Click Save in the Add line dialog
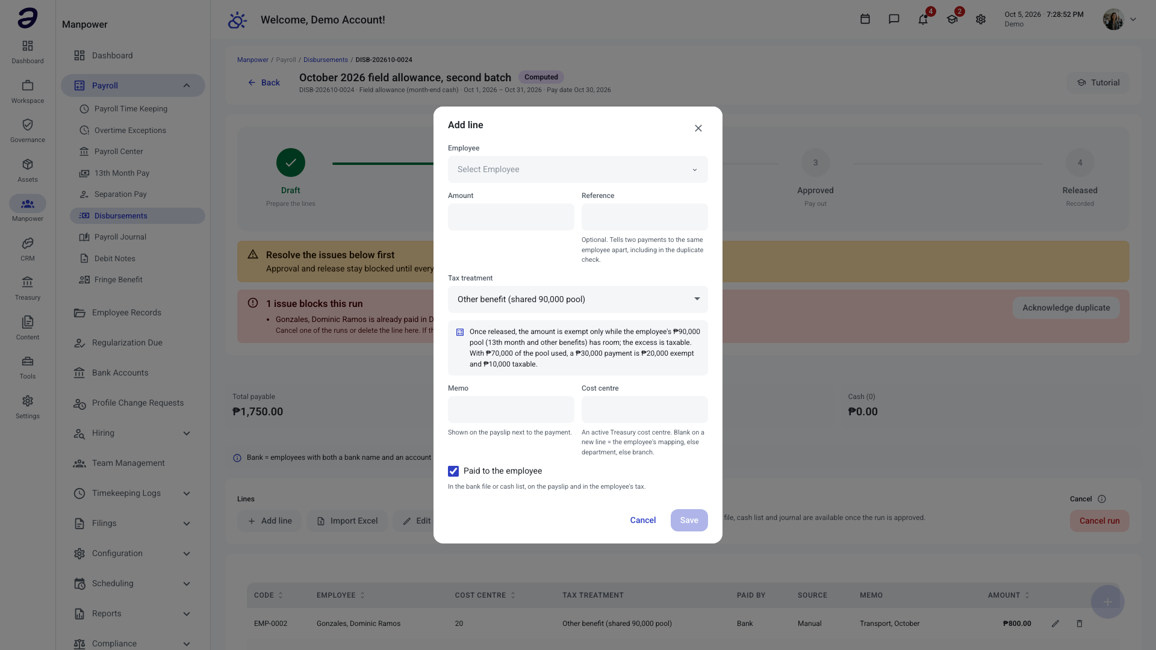The height and width of the screenshot is (650, 1156). [x=689, y=520]
